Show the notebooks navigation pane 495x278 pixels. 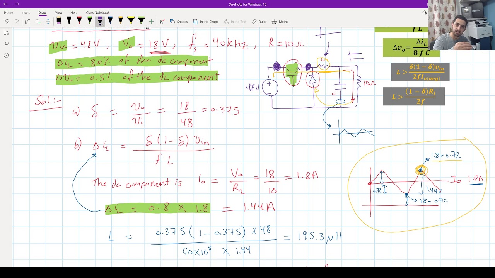(6, 33)
